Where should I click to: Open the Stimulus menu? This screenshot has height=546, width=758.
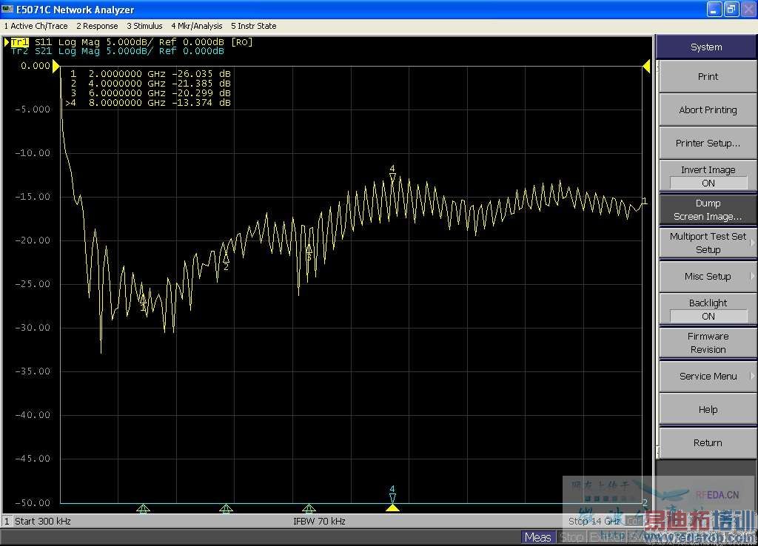144,26
